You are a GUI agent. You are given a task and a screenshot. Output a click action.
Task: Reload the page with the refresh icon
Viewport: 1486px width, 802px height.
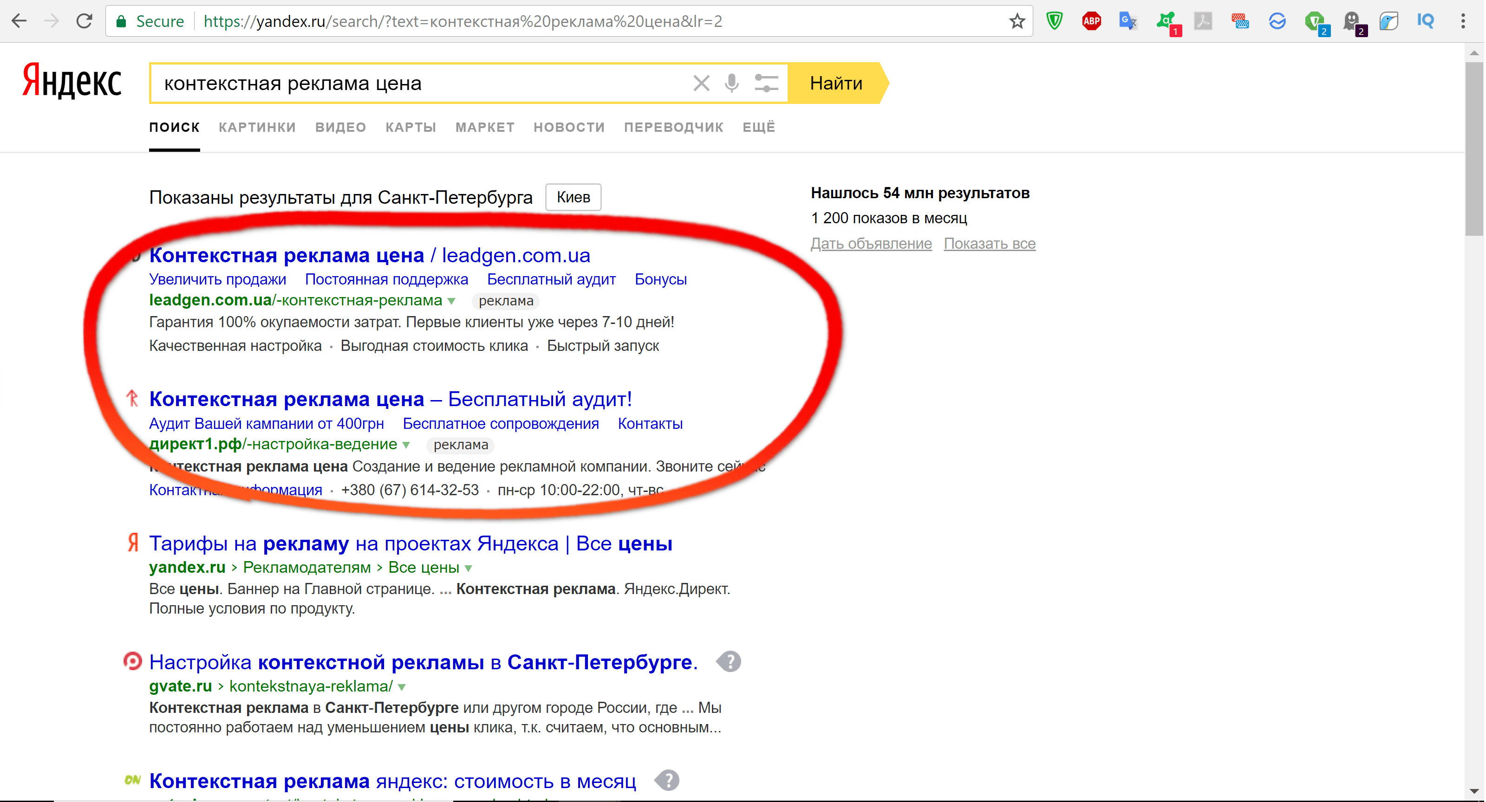coord(85,21)
